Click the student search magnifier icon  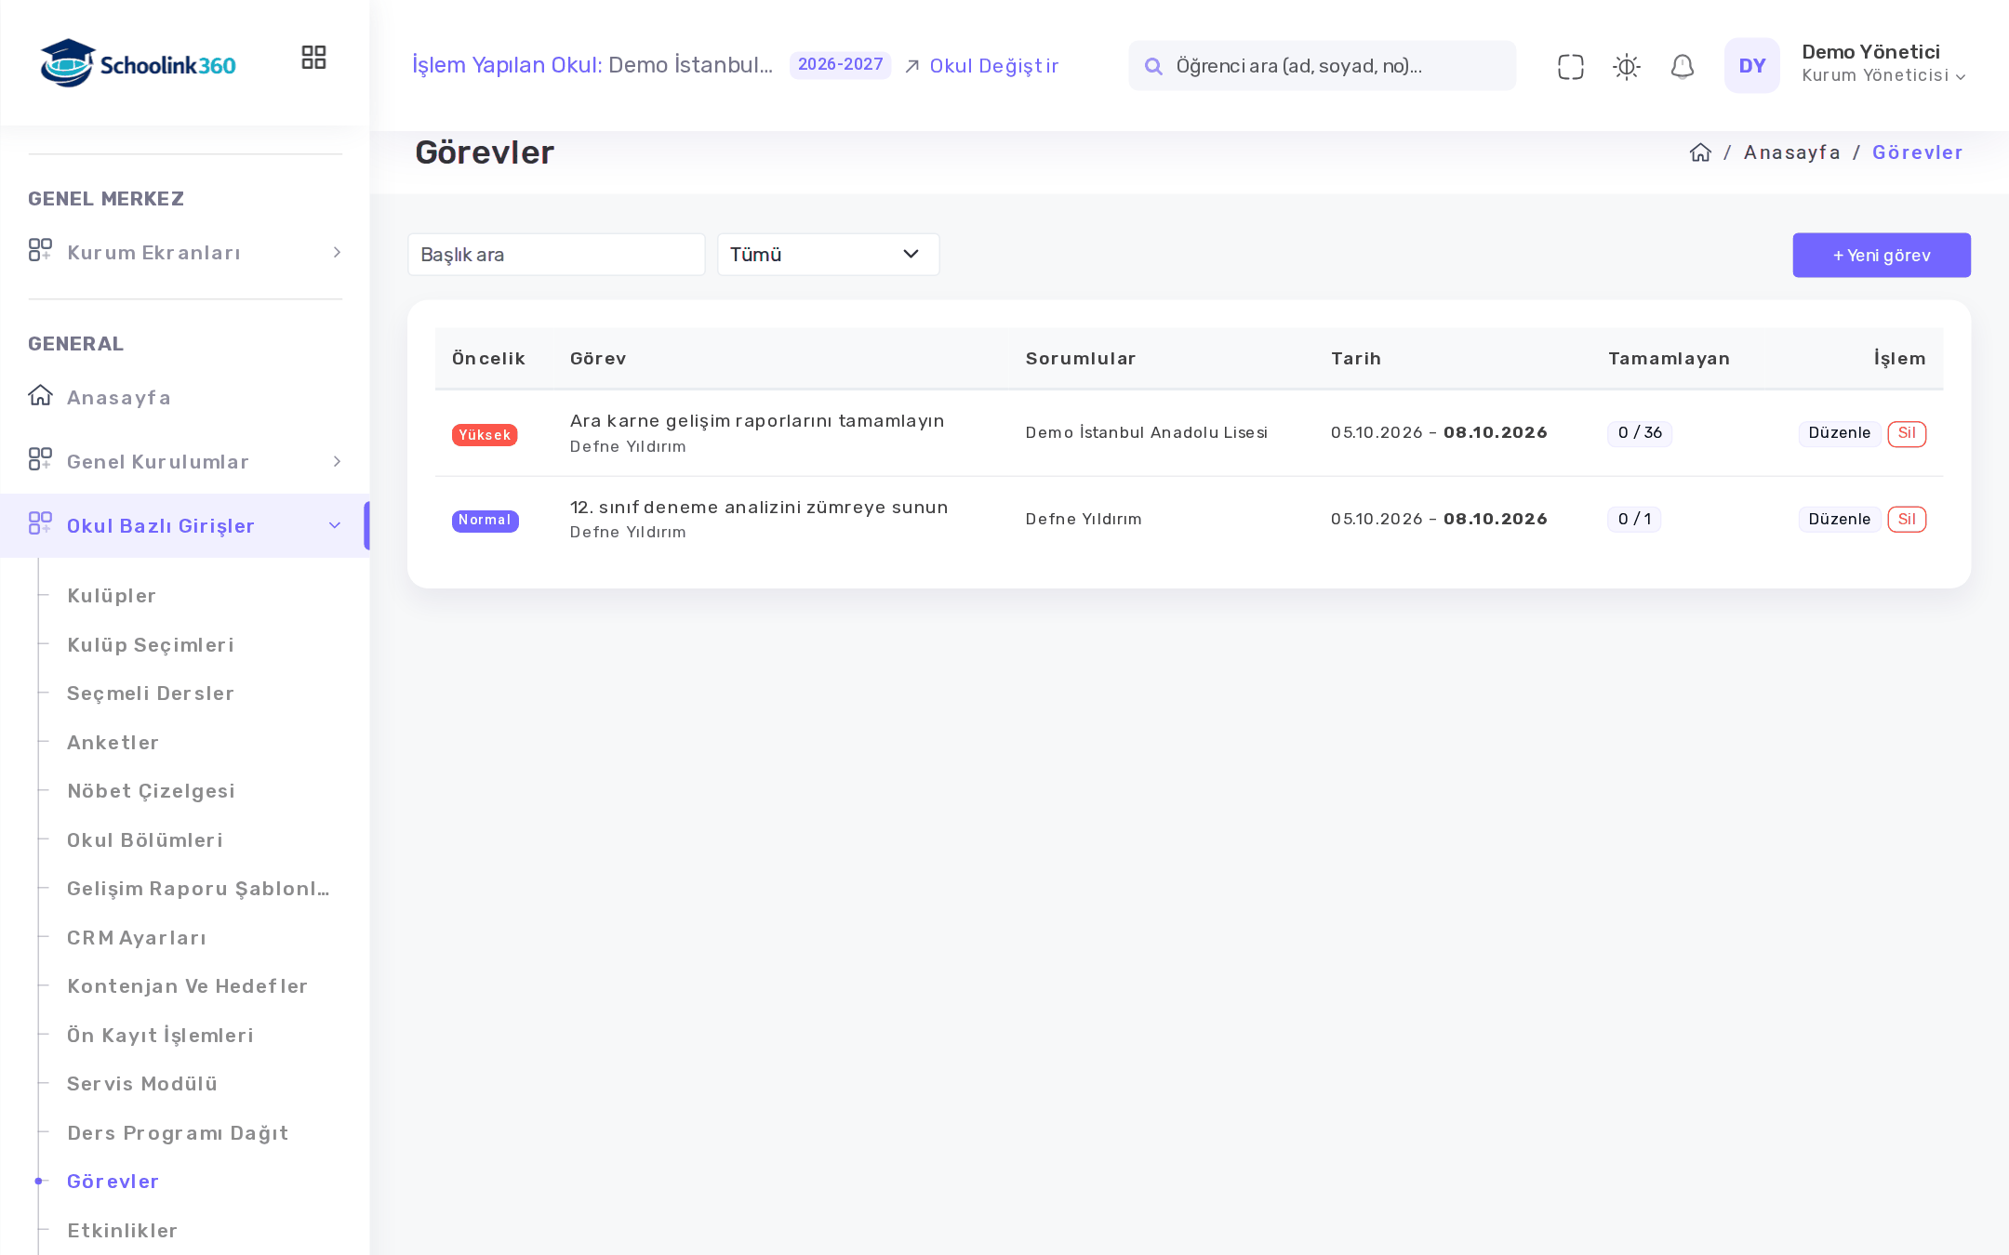coord(1153,66)
